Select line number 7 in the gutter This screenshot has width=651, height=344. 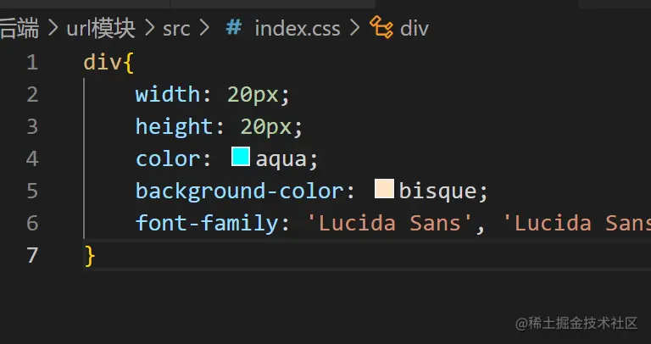point(32,255)
